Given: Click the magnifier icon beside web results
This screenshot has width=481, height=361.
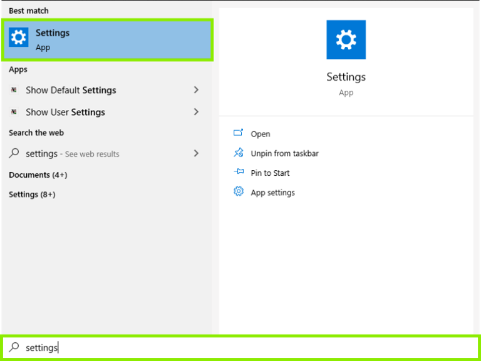Looking at the screenshot, I should [x=14, y=153].
